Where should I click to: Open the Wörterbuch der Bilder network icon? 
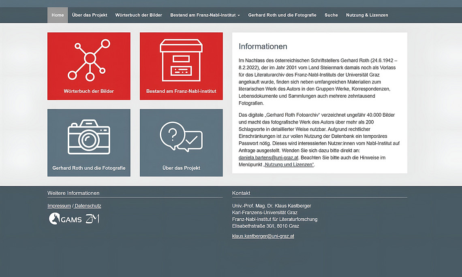click(89, 60)
